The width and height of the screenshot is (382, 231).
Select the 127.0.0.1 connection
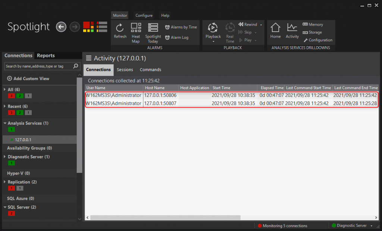point(40,139)
